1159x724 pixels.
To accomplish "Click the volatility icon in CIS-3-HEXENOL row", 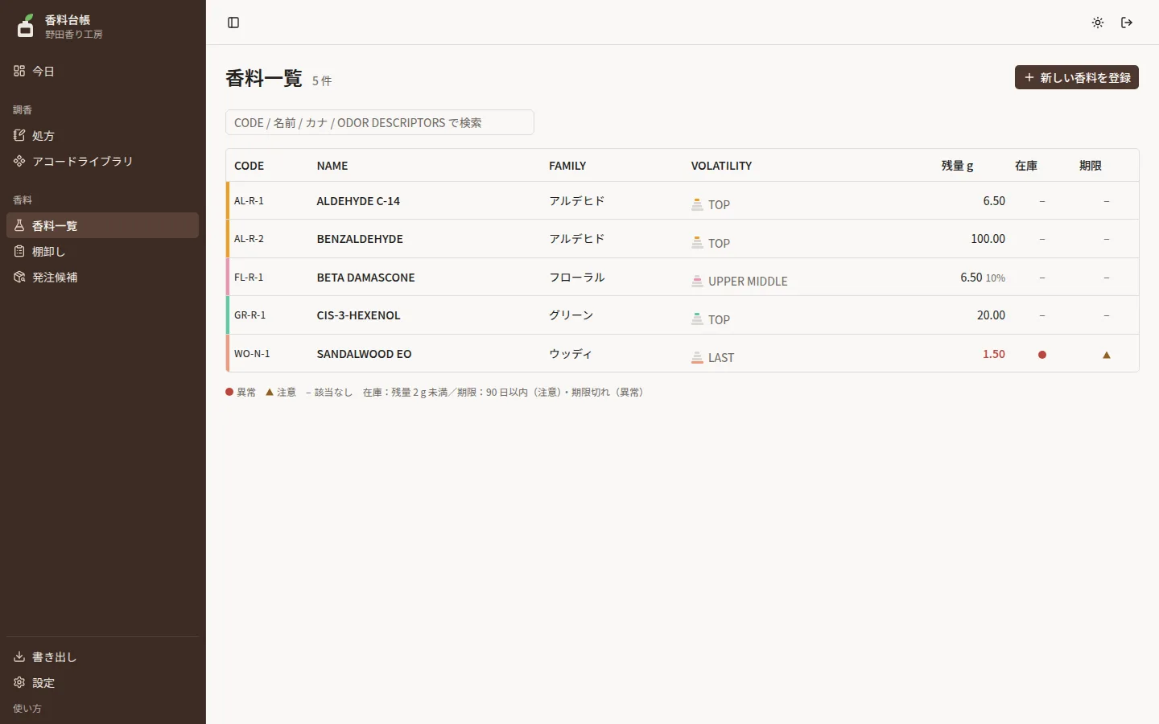I will tap(697, 319).
